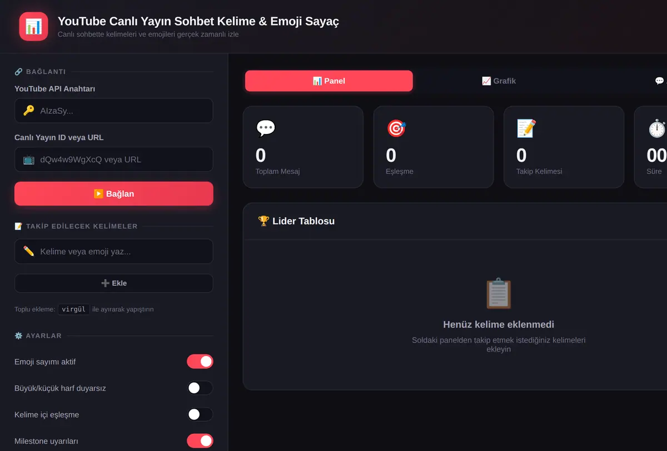The image size is (667, 451).
Task: Click the Emoji sayımı aktif label
Action: point(45,361)
